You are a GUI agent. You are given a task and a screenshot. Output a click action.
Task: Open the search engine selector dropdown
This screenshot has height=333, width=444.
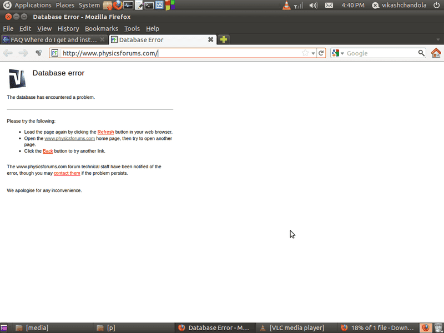(337, 53)
